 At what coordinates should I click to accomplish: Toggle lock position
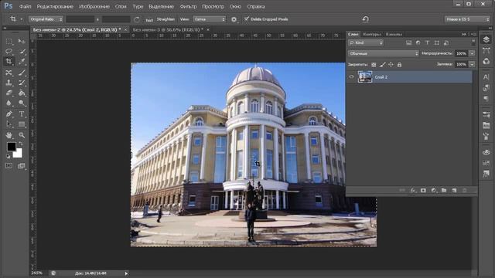(x=391, y=65)
